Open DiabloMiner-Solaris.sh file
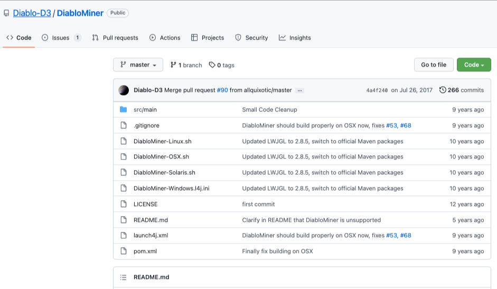 [x=164, y=173]
